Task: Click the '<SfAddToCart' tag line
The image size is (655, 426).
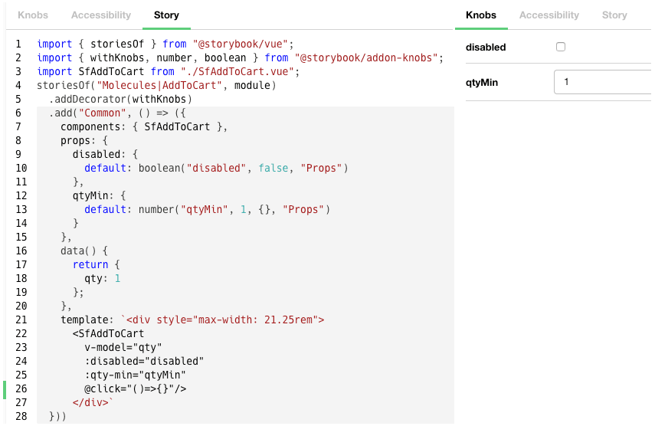Action: pyautogui.click(x=108, y=333)
